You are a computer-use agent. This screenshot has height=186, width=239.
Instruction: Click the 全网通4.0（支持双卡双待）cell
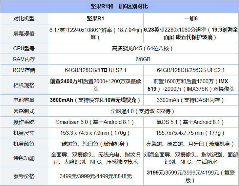tap(143, 111)
